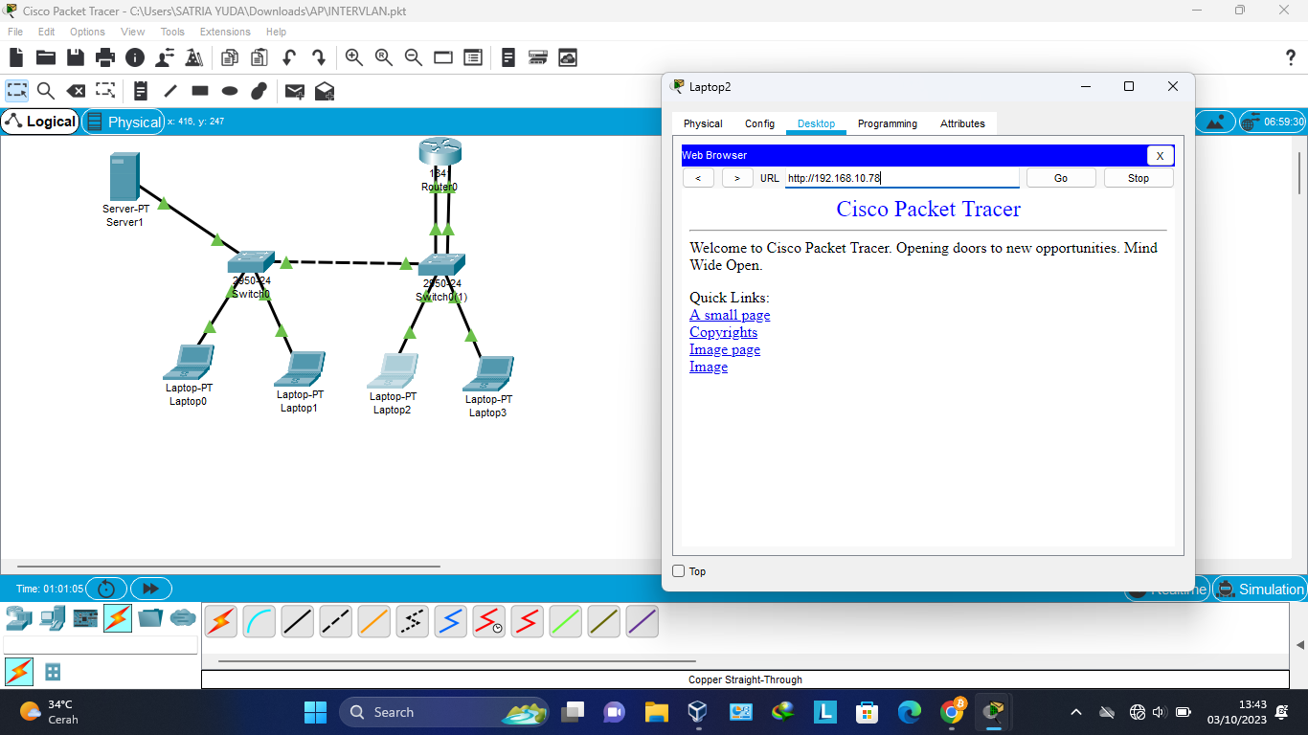Open the Network Information icon
1308x735 pixels.
(x=135, y=57)
